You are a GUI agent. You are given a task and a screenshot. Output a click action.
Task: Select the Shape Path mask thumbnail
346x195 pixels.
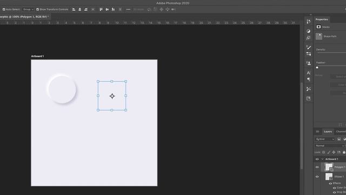coord(319,36)
